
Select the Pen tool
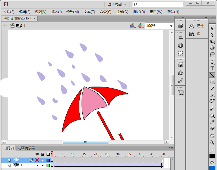click(x=212, y=62)
